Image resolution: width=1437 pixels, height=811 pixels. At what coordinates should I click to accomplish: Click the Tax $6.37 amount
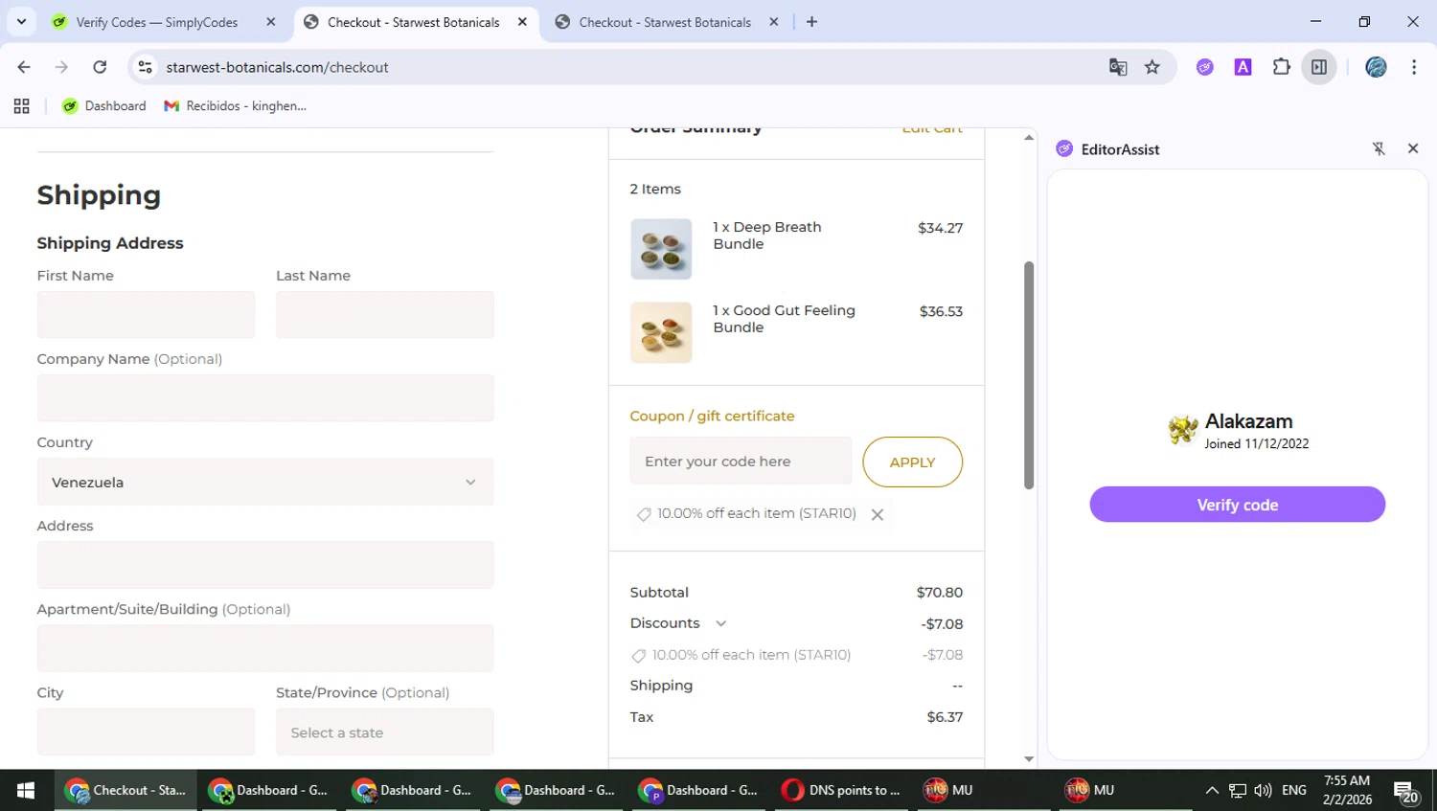945,717
